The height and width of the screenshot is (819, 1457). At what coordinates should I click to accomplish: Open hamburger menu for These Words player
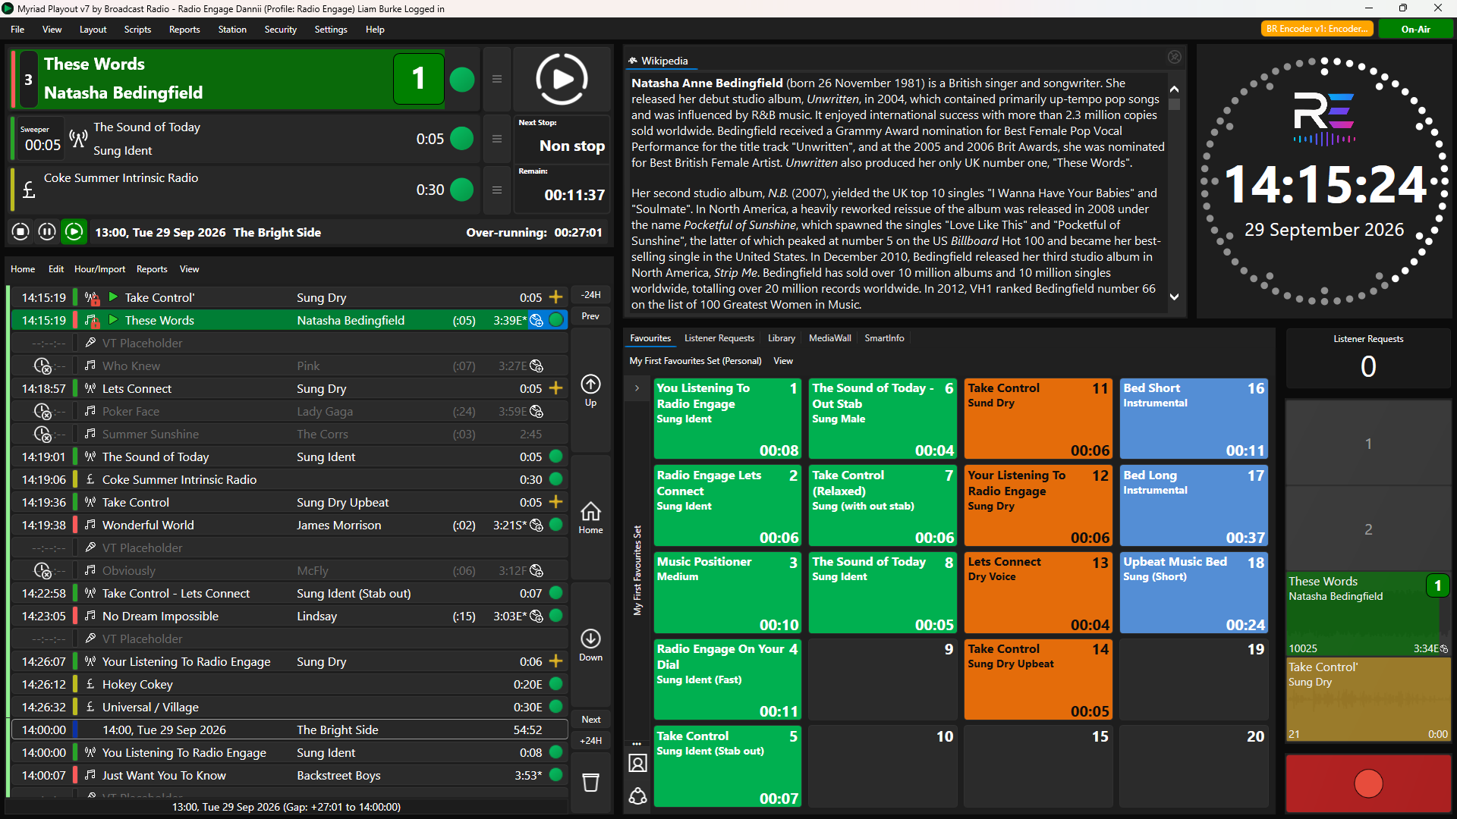click(x=496, y=79)
